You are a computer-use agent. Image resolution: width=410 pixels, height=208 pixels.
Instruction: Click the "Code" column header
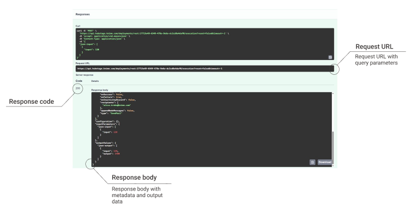coord(79,81)
